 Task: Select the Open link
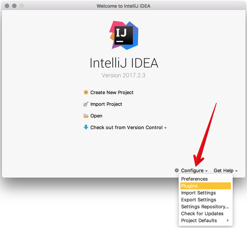tap(96, 116)
